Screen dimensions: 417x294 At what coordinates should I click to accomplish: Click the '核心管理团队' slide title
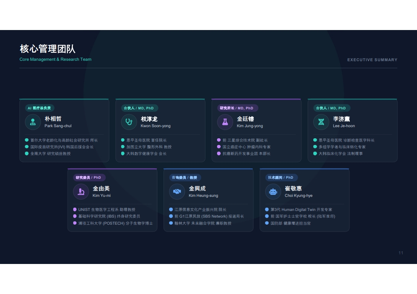pyautogui.click(x=48, y=49)
